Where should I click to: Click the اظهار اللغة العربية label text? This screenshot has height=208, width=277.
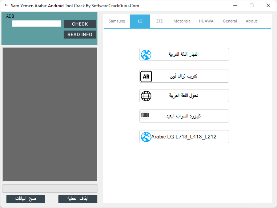coord(183,54)
